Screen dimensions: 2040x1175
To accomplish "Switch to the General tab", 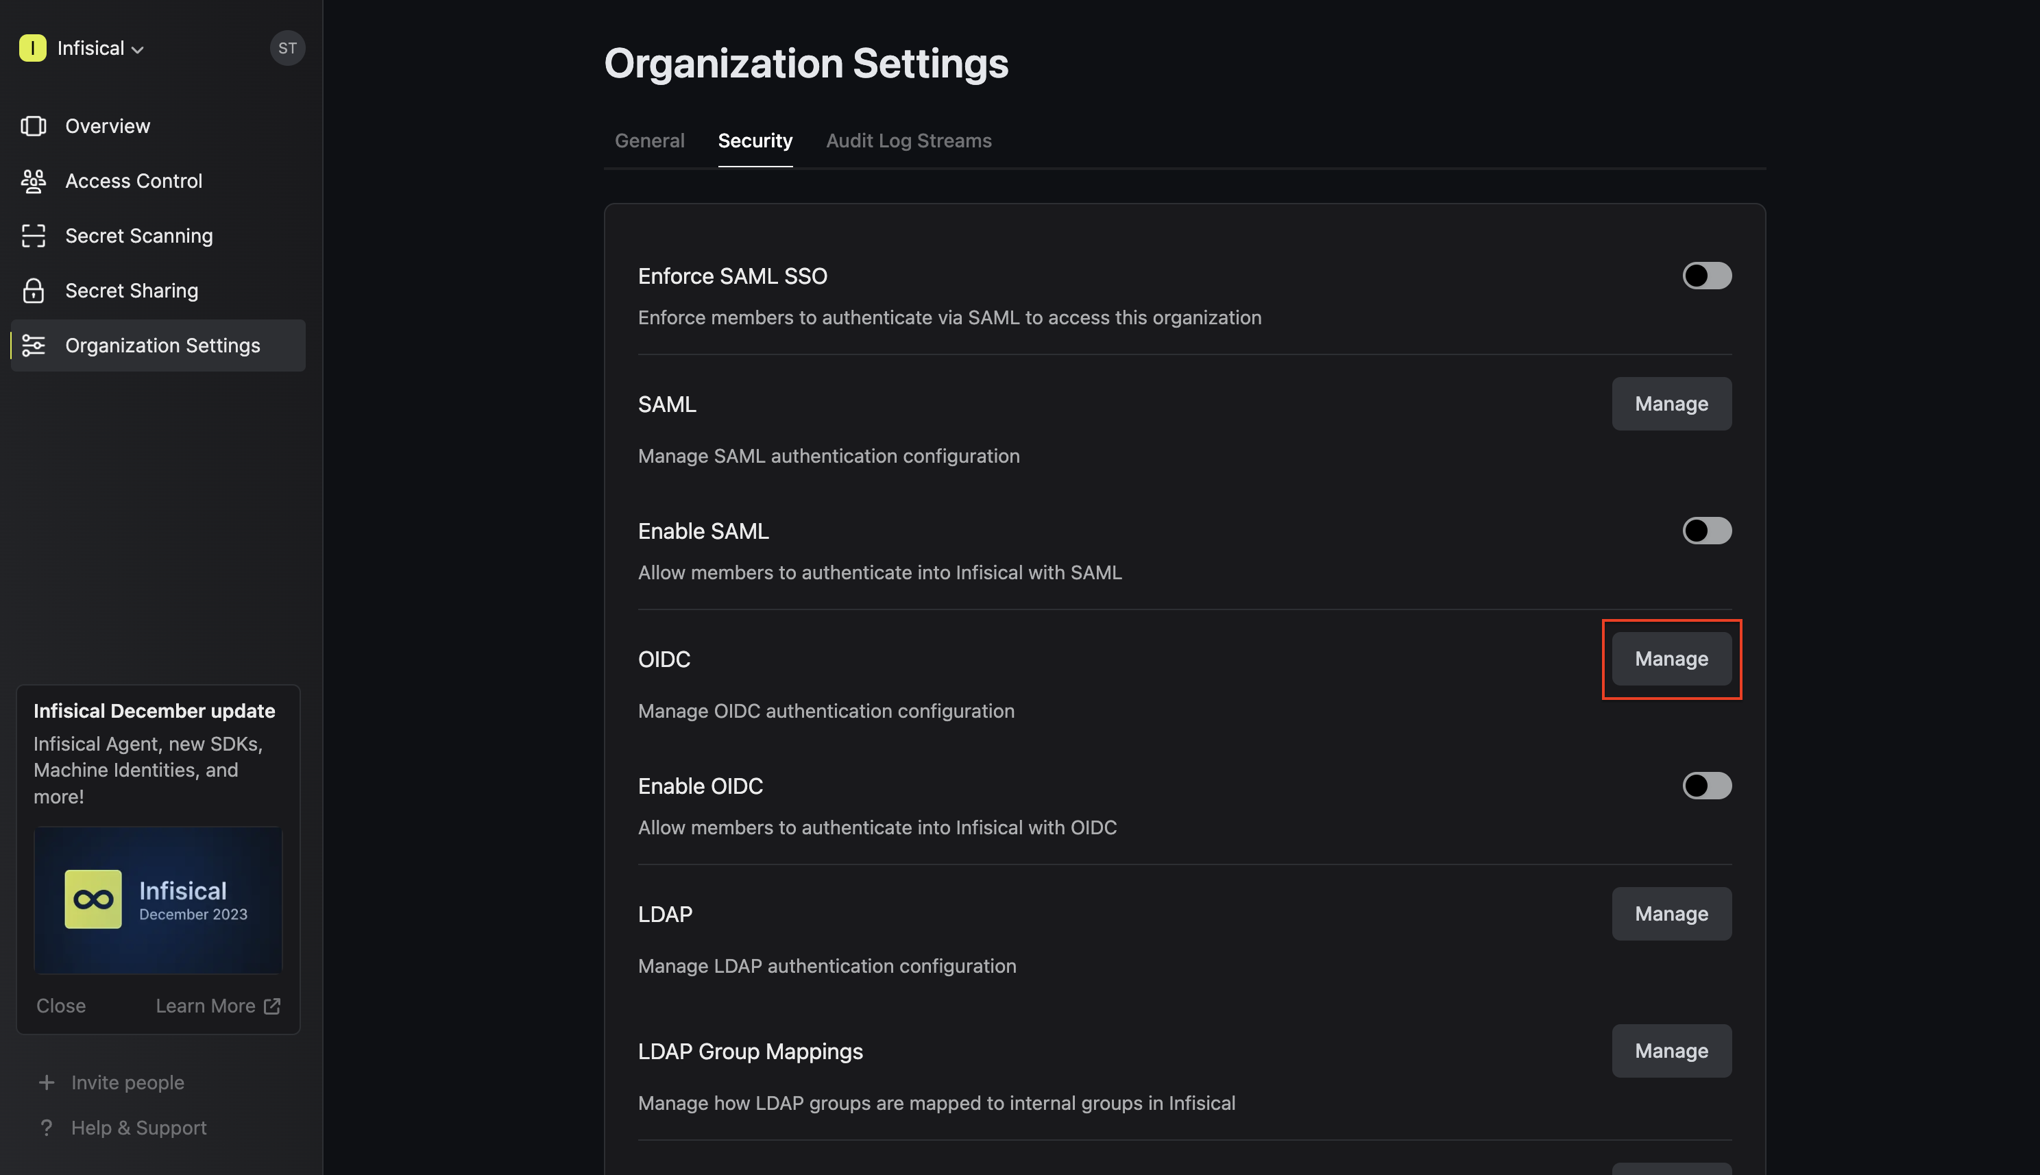I will click(650, 141).
